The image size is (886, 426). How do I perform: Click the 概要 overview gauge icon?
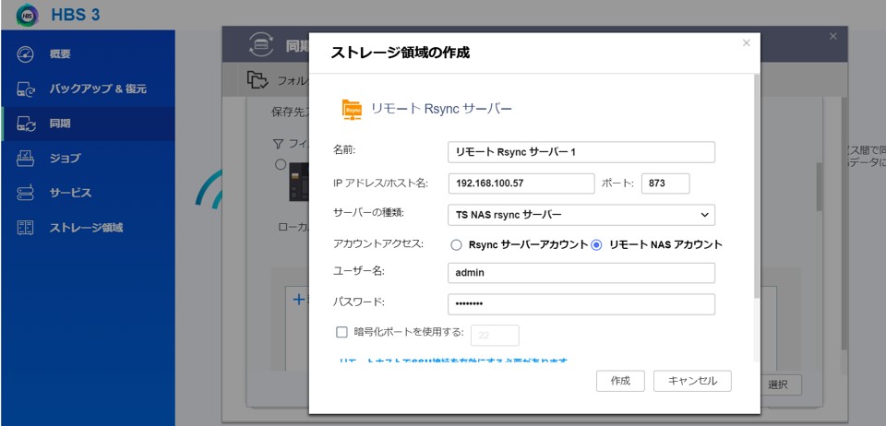coord(26,54)
